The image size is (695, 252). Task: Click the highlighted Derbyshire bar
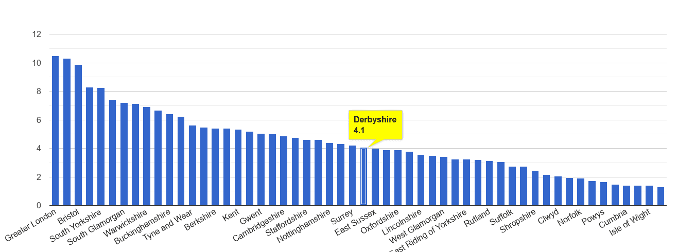(363, 176)
